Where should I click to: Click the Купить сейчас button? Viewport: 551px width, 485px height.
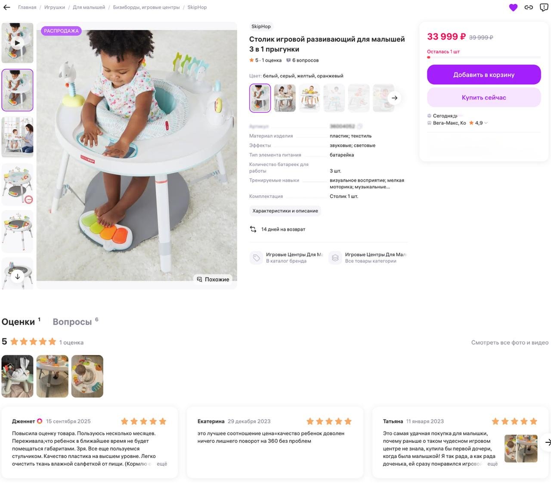tap(484, 97)
